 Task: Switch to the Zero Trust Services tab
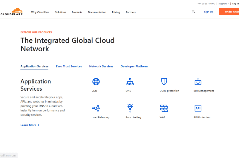[69, 66]
